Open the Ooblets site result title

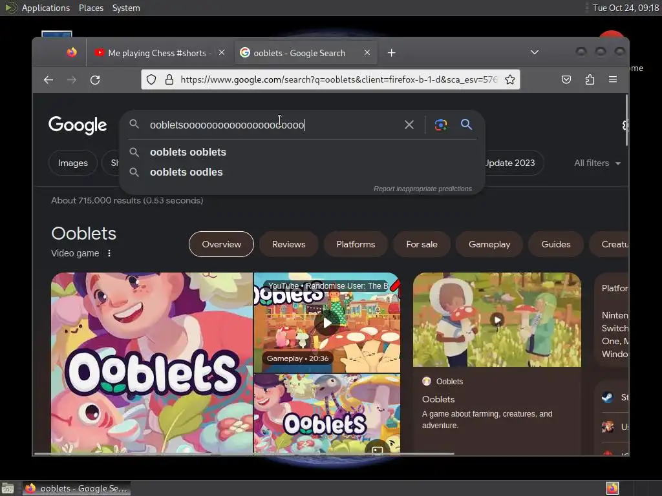coord(438,399)
